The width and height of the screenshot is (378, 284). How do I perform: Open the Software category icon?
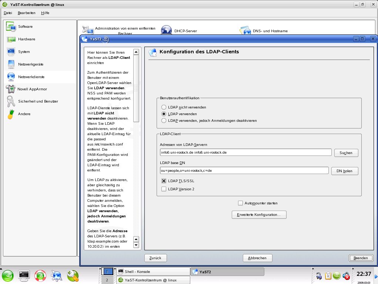click(x=11, y=27)
